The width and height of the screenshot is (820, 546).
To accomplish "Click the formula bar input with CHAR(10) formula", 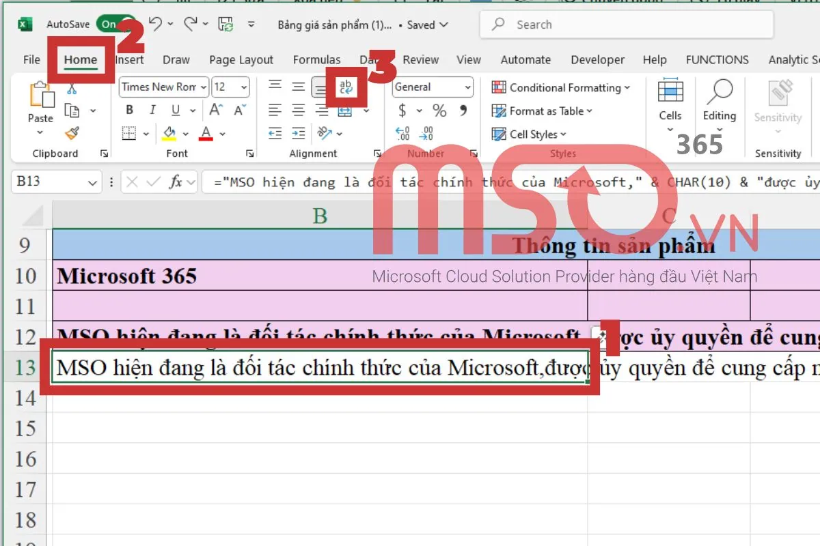I will pos(510,182).
